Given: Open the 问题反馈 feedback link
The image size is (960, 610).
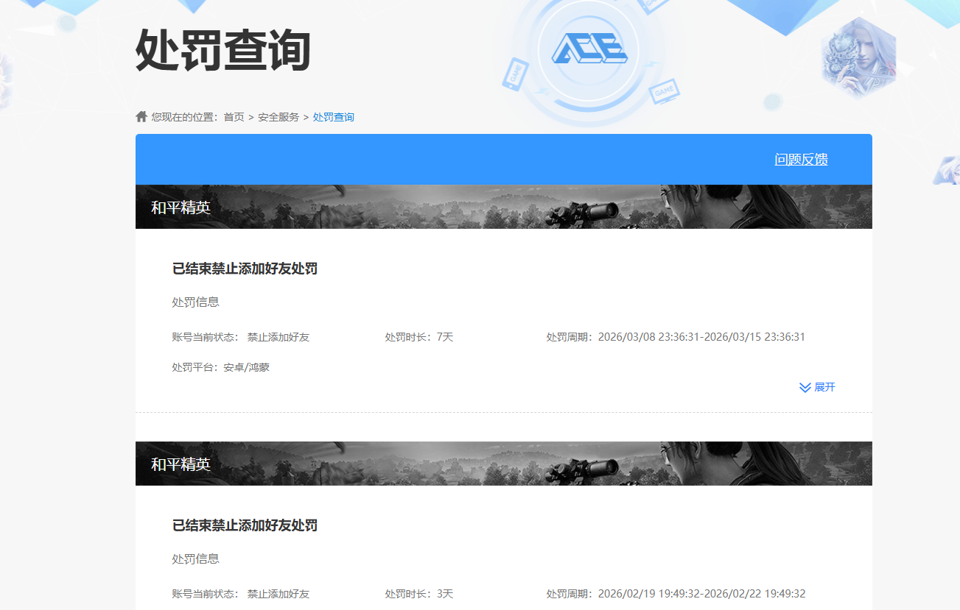Looking at the screenshot, I should [x=801, y=159].
